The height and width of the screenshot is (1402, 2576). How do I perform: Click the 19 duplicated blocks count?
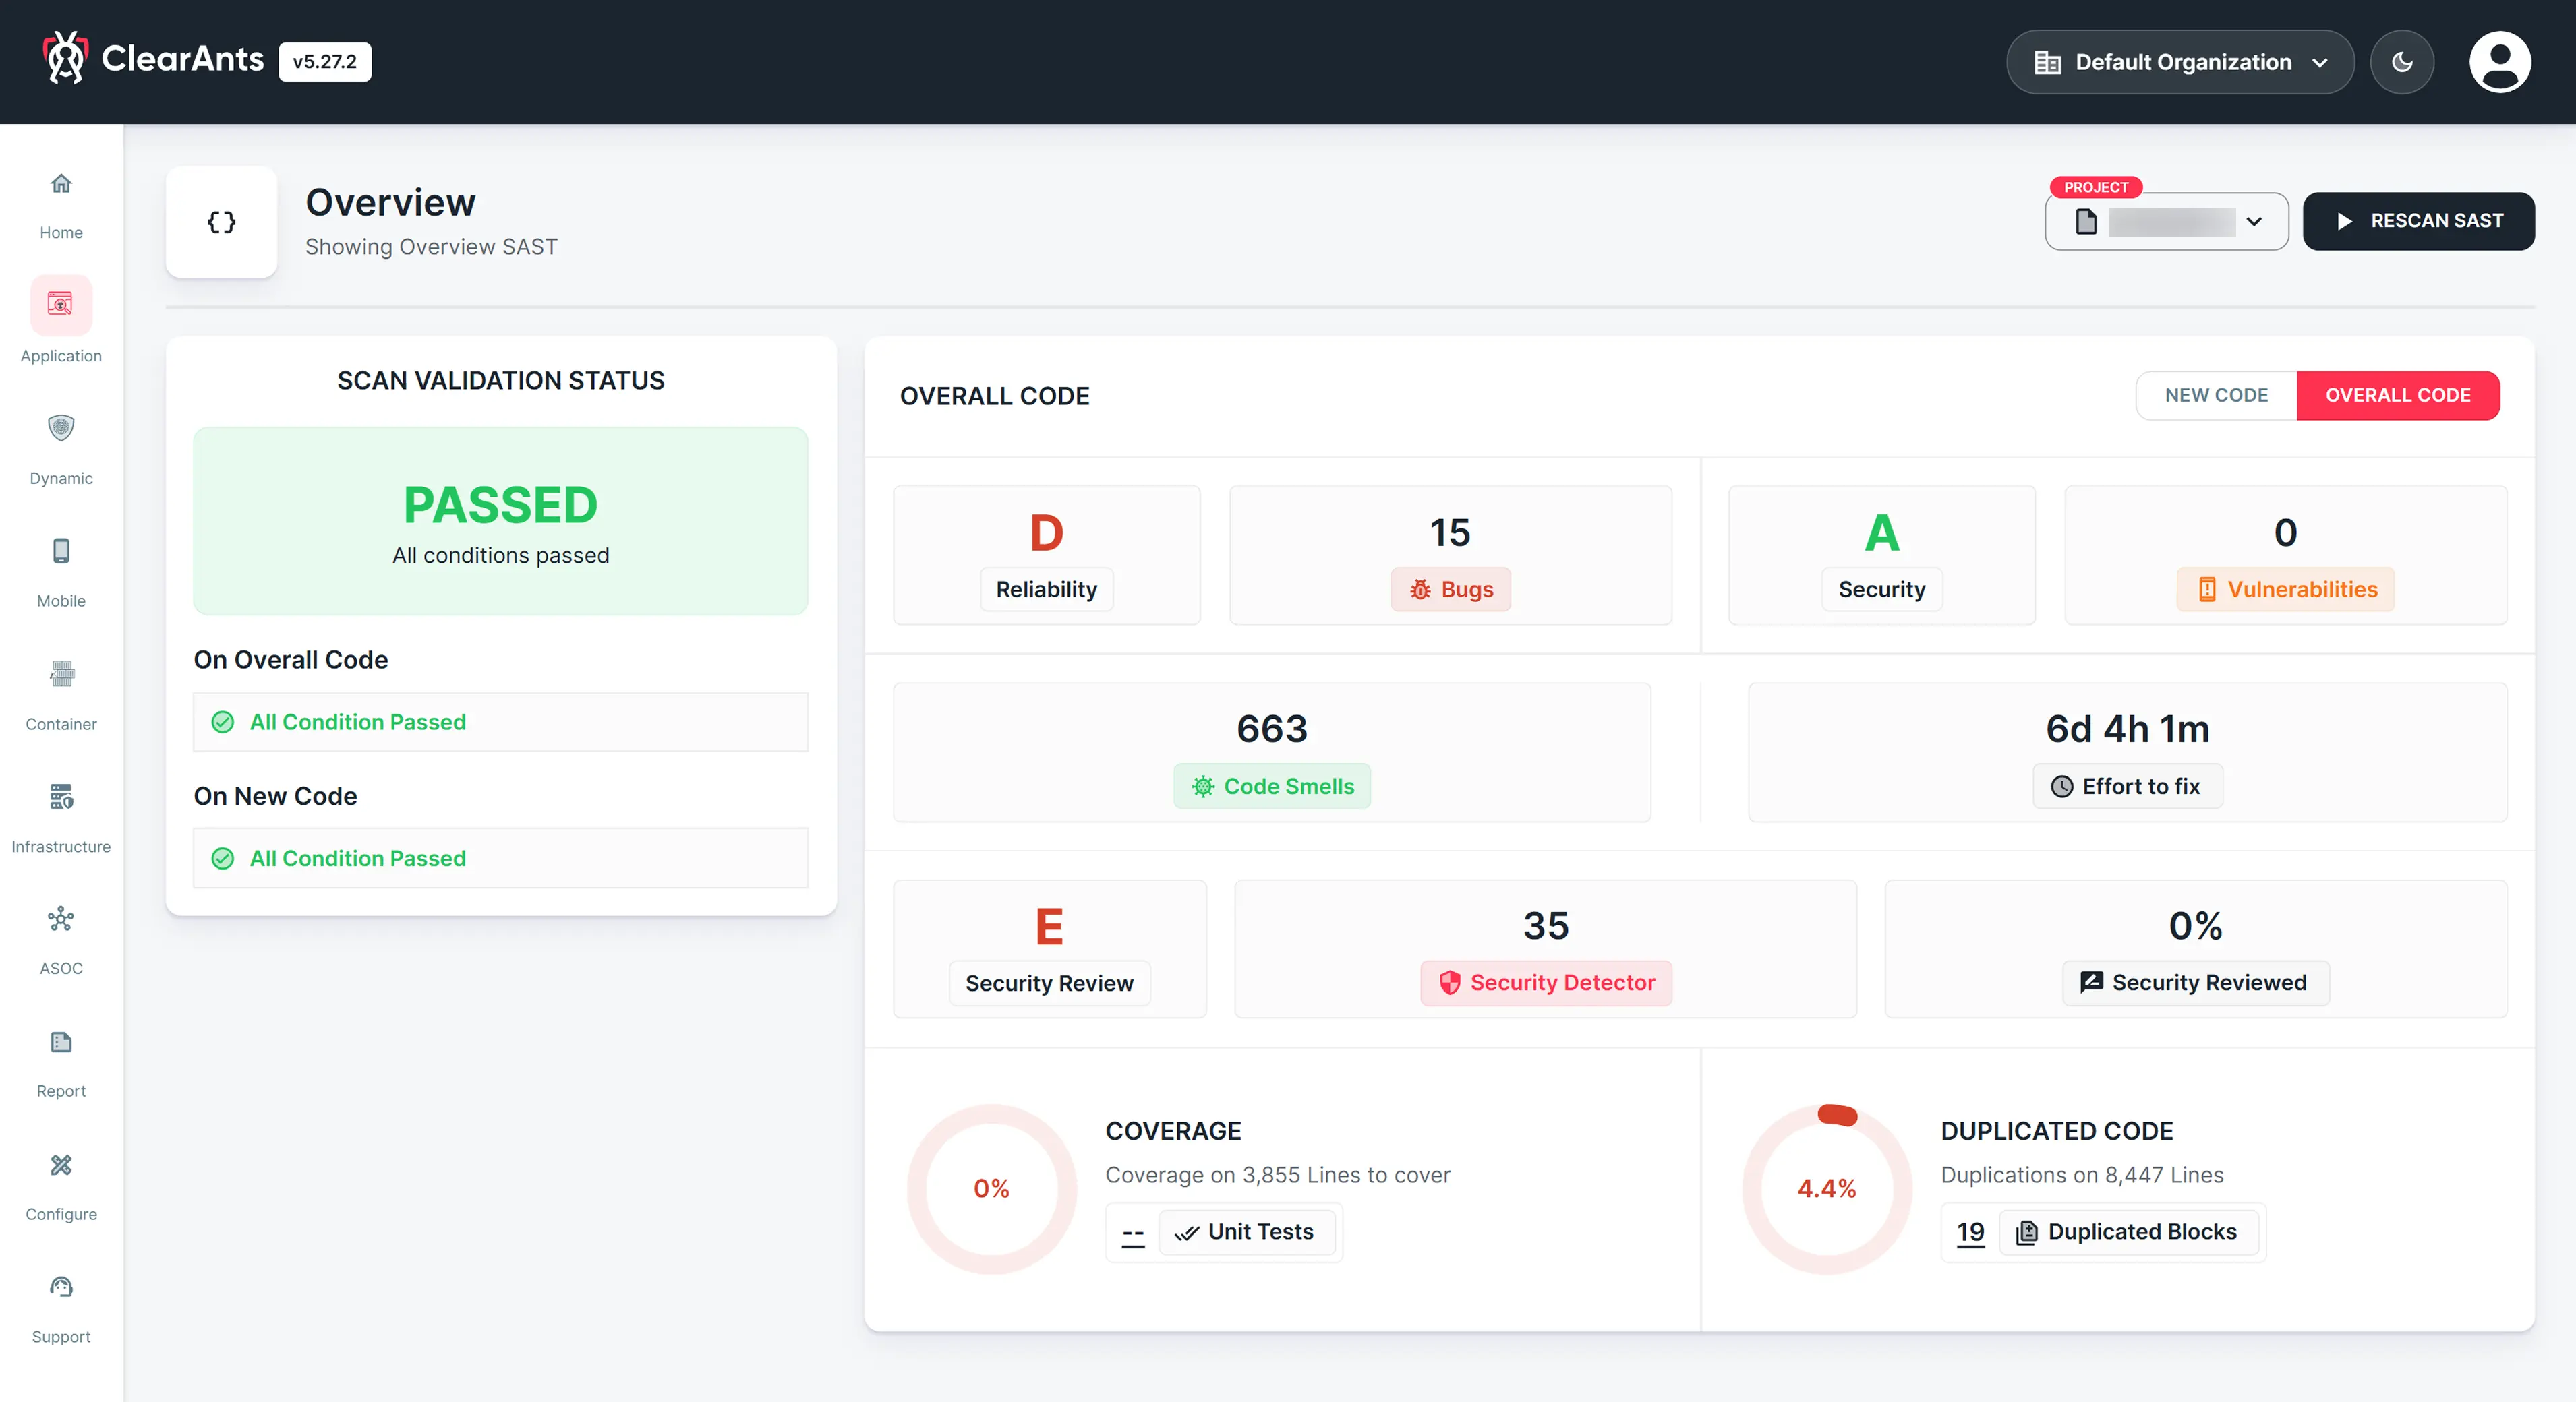(1970, 1232)
